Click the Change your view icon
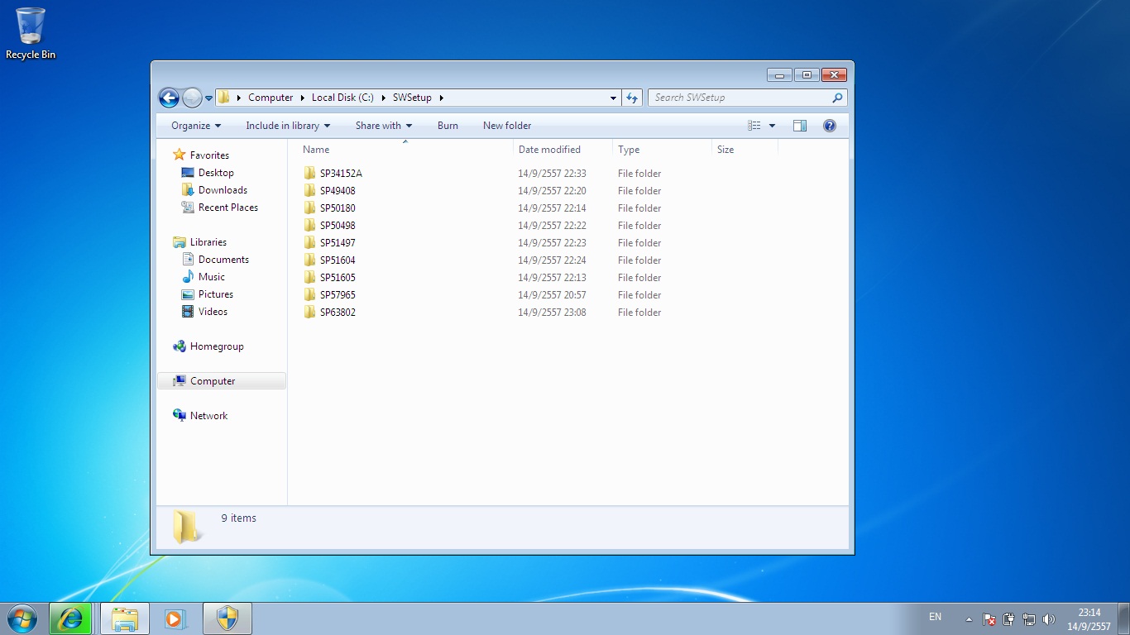 pos(754,126)
